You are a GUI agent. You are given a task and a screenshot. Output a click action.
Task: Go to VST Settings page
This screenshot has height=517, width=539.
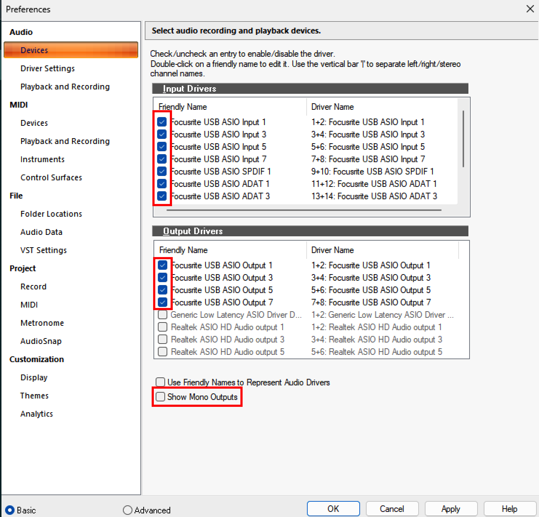click(x=43, y=250)
